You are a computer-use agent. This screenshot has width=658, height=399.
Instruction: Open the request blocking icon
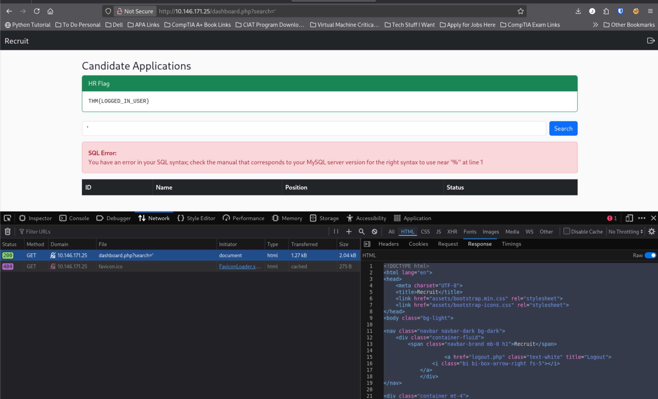click(374, 232)
